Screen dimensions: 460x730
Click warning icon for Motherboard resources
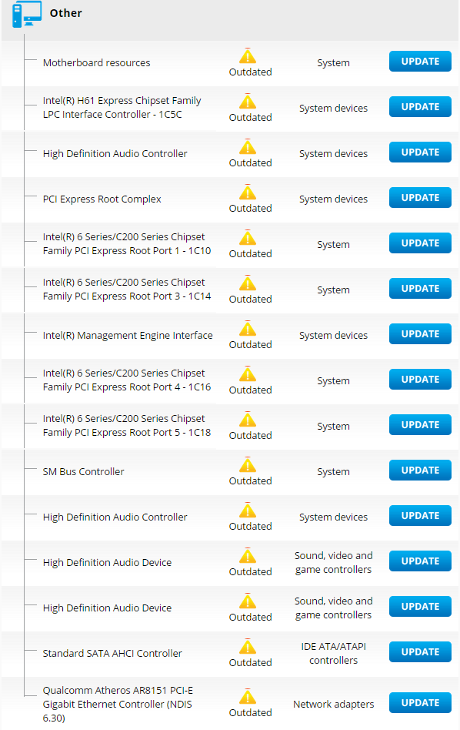pyautogui.click(x=248, y=56)
